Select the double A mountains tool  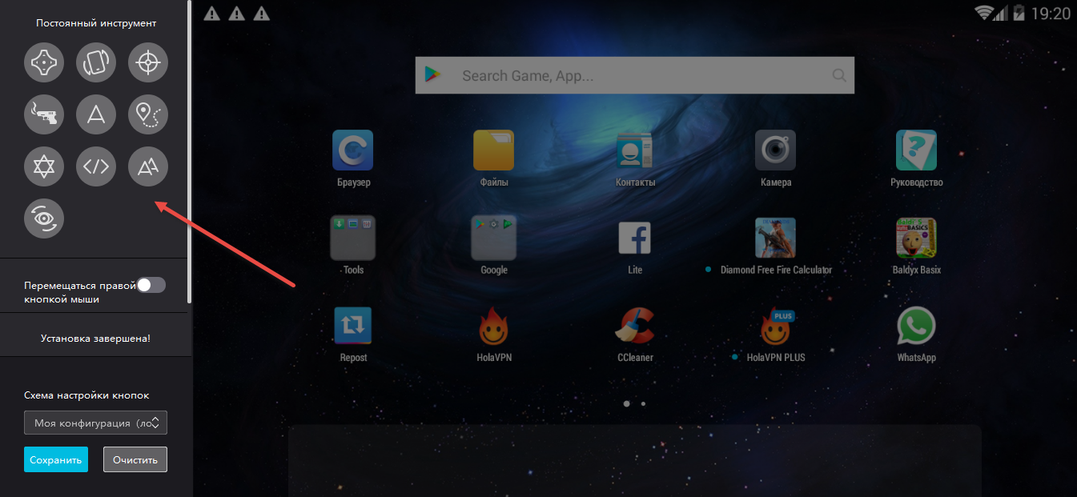click(x=148, y=166)
